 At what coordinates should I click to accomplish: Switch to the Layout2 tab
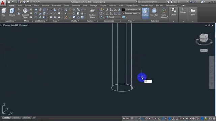pyautogui.click(x=26, y=118)
